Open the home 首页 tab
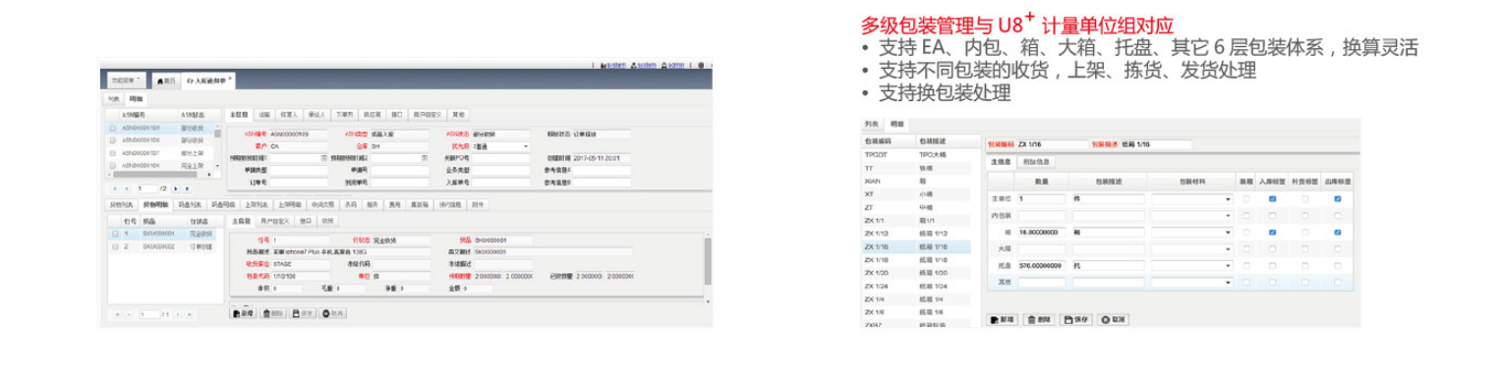This screenshot has height=377, width=1500. click(167, 81)
